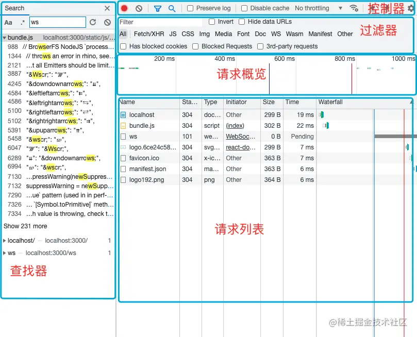Expand ws search result group
The width and height of the screenshot is (417, 337).
coord(4,253)
